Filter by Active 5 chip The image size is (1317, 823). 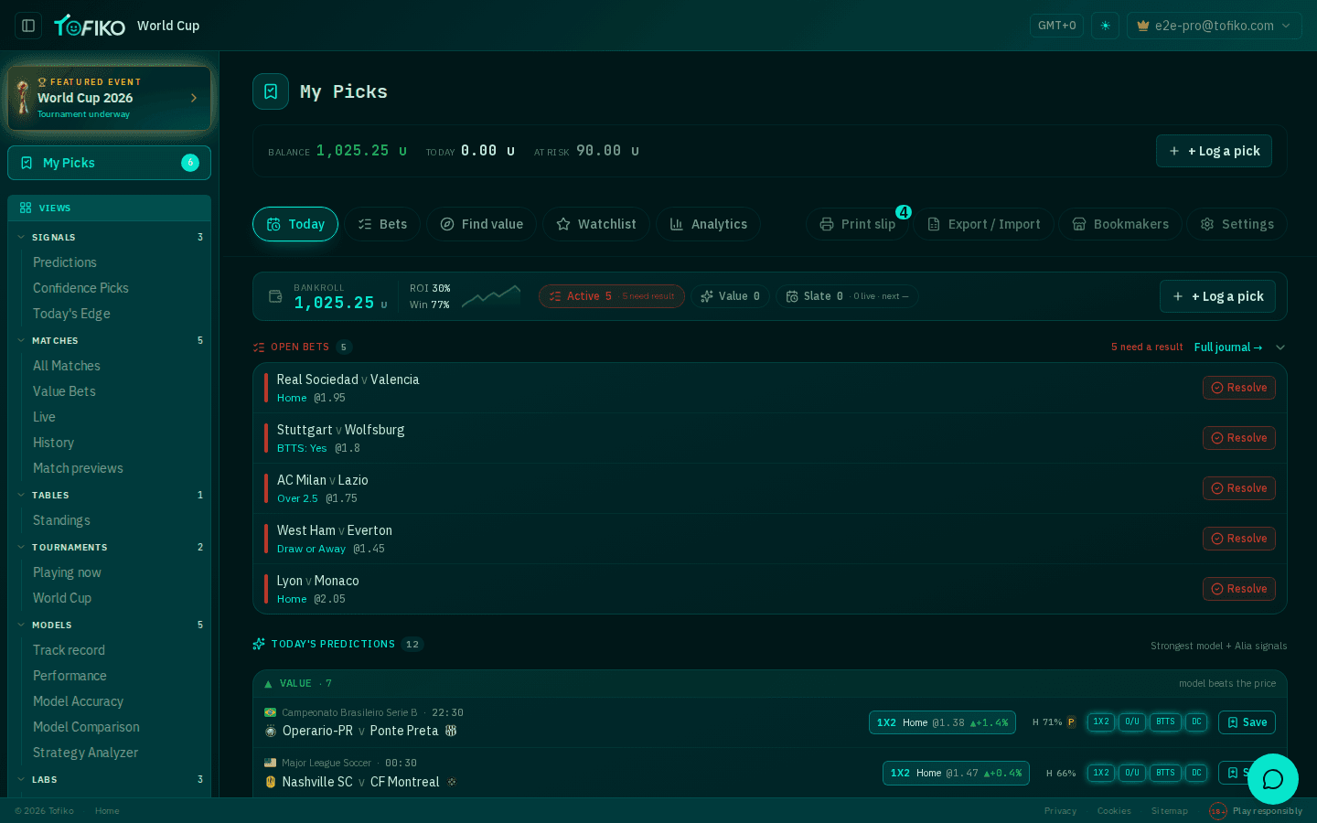612,296
